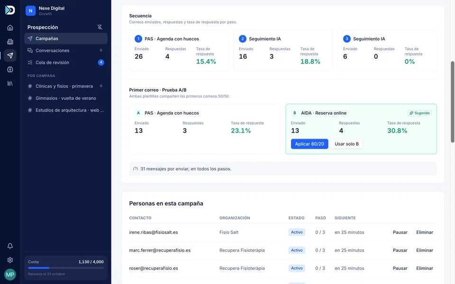Click the CONTACTO column header
The image size is (455, 284).
140,218
